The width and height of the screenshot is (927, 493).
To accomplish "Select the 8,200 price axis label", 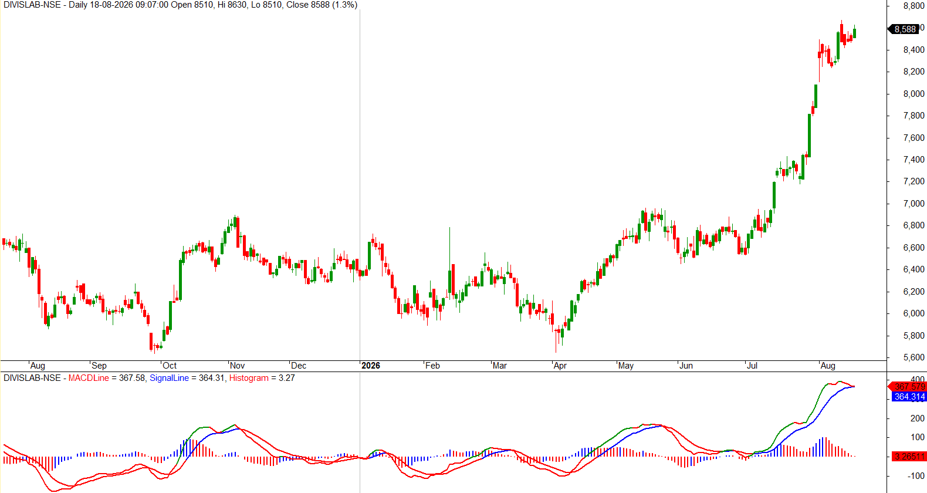I will pyautogui.click(x=914, y=72).
